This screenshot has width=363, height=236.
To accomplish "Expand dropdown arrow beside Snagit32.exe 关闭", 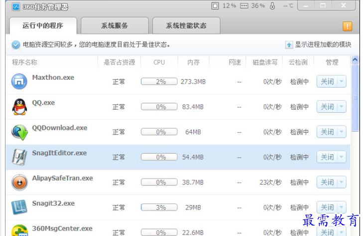I will coord(342,207).
